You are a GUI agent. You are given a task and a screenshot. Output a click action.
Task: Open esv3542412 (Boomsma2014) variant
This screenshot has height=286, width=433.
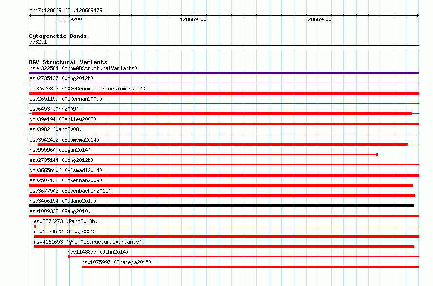click(64, 140)
